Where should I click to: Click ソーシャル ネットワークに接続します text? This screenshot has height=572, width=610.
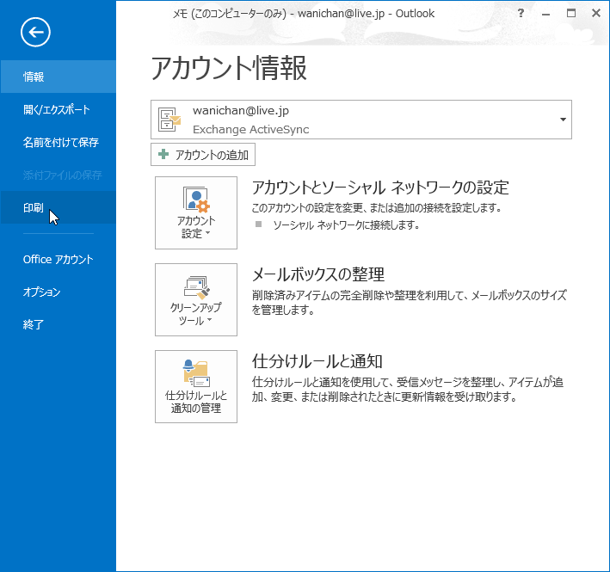pyautogui.click(x=346, y=224)
